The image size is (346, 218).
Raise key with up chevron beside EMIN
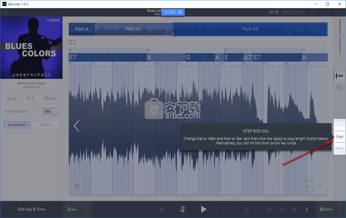click(x=87, y=205)
